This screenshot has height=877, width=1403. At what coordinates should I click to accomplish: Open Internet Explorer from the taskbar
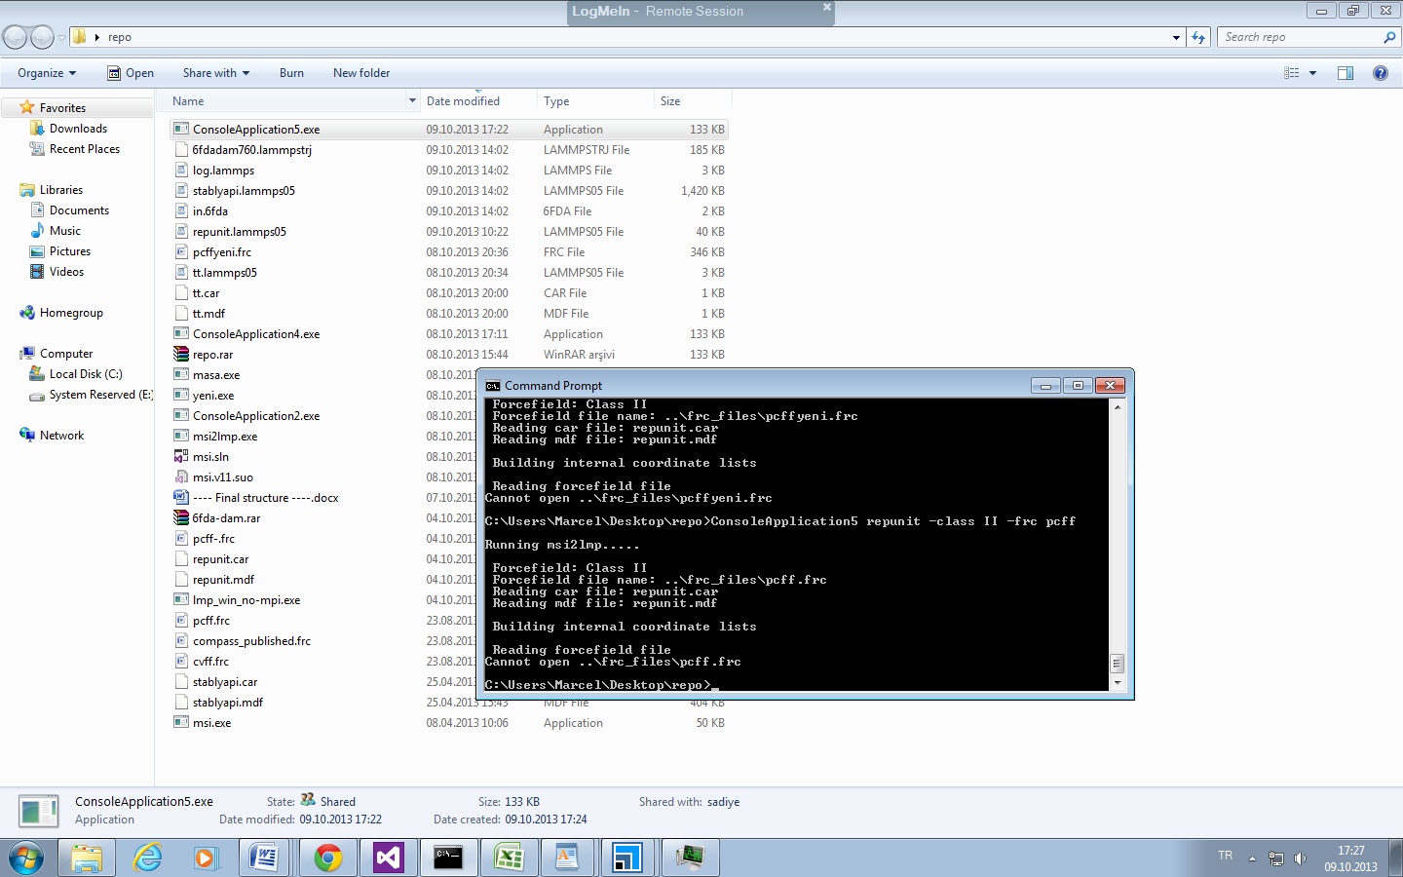147,858
